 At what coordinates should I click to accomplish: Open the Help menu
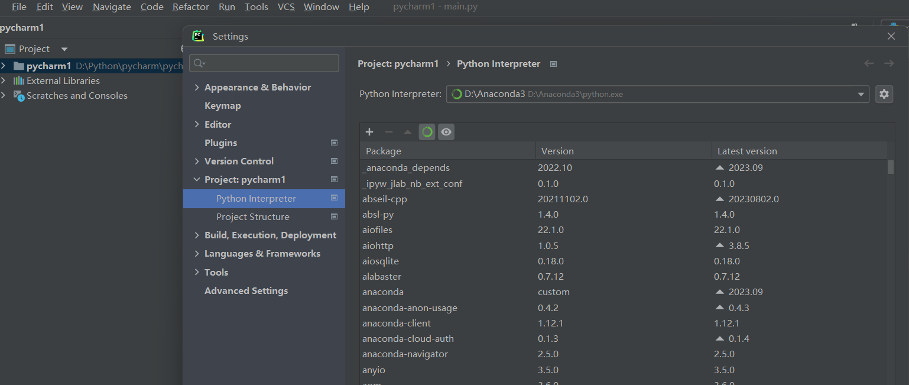pyautogui.click(x=359, y=7)
